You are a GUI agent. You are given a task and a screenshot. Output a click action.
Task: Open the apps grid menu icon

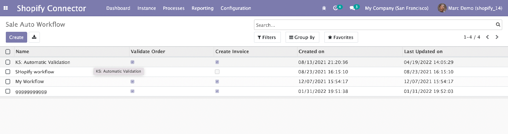[x=6, y=8]
